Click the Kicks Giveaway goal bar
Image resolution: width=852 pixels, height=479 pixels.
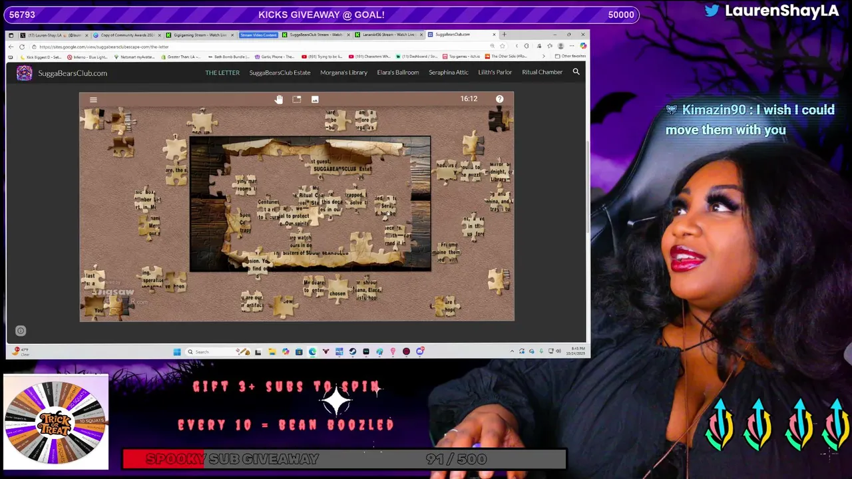(321, 15)
